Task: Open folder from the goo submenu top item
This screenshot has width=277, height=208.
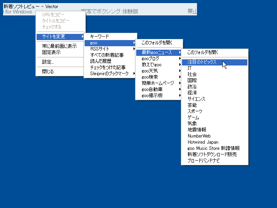Action: [159, 43]
